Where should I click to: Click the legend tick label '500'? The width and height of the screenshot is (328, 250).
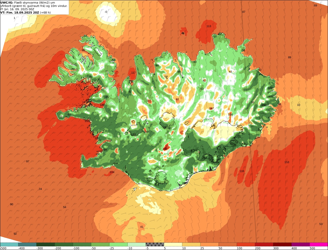click(x=312, y=248)
